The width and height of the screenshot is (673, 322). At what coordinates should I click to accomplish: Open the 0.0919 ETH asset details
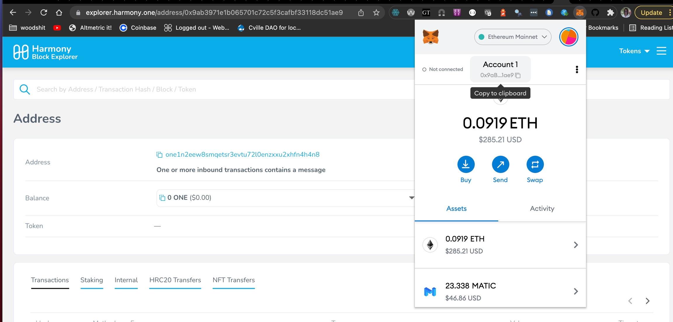(x=500, y=245)
